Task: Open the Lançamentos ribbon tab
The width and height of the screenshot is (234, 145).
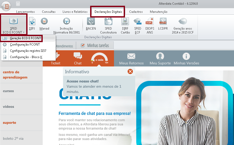Action: coord(25,12)
